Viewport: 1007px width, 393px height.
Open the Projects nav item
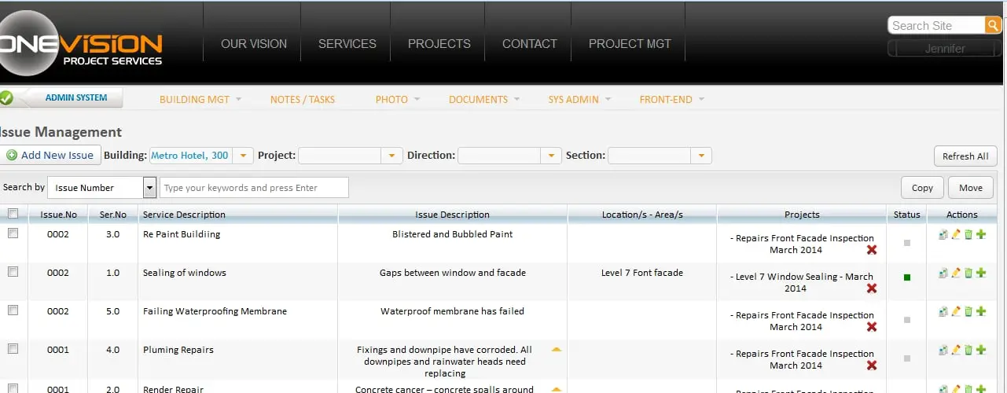point(439,44)
